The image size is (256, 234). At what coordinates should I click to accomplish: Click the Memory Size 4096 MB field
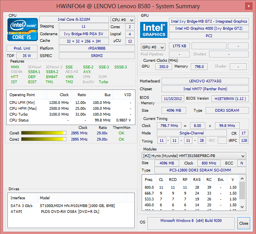coord(174,111)
